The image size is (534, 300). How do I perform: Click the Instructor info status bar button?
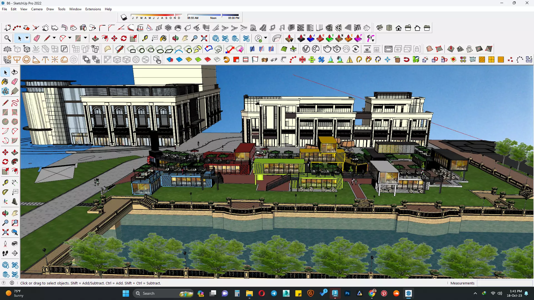coord(12,283)
